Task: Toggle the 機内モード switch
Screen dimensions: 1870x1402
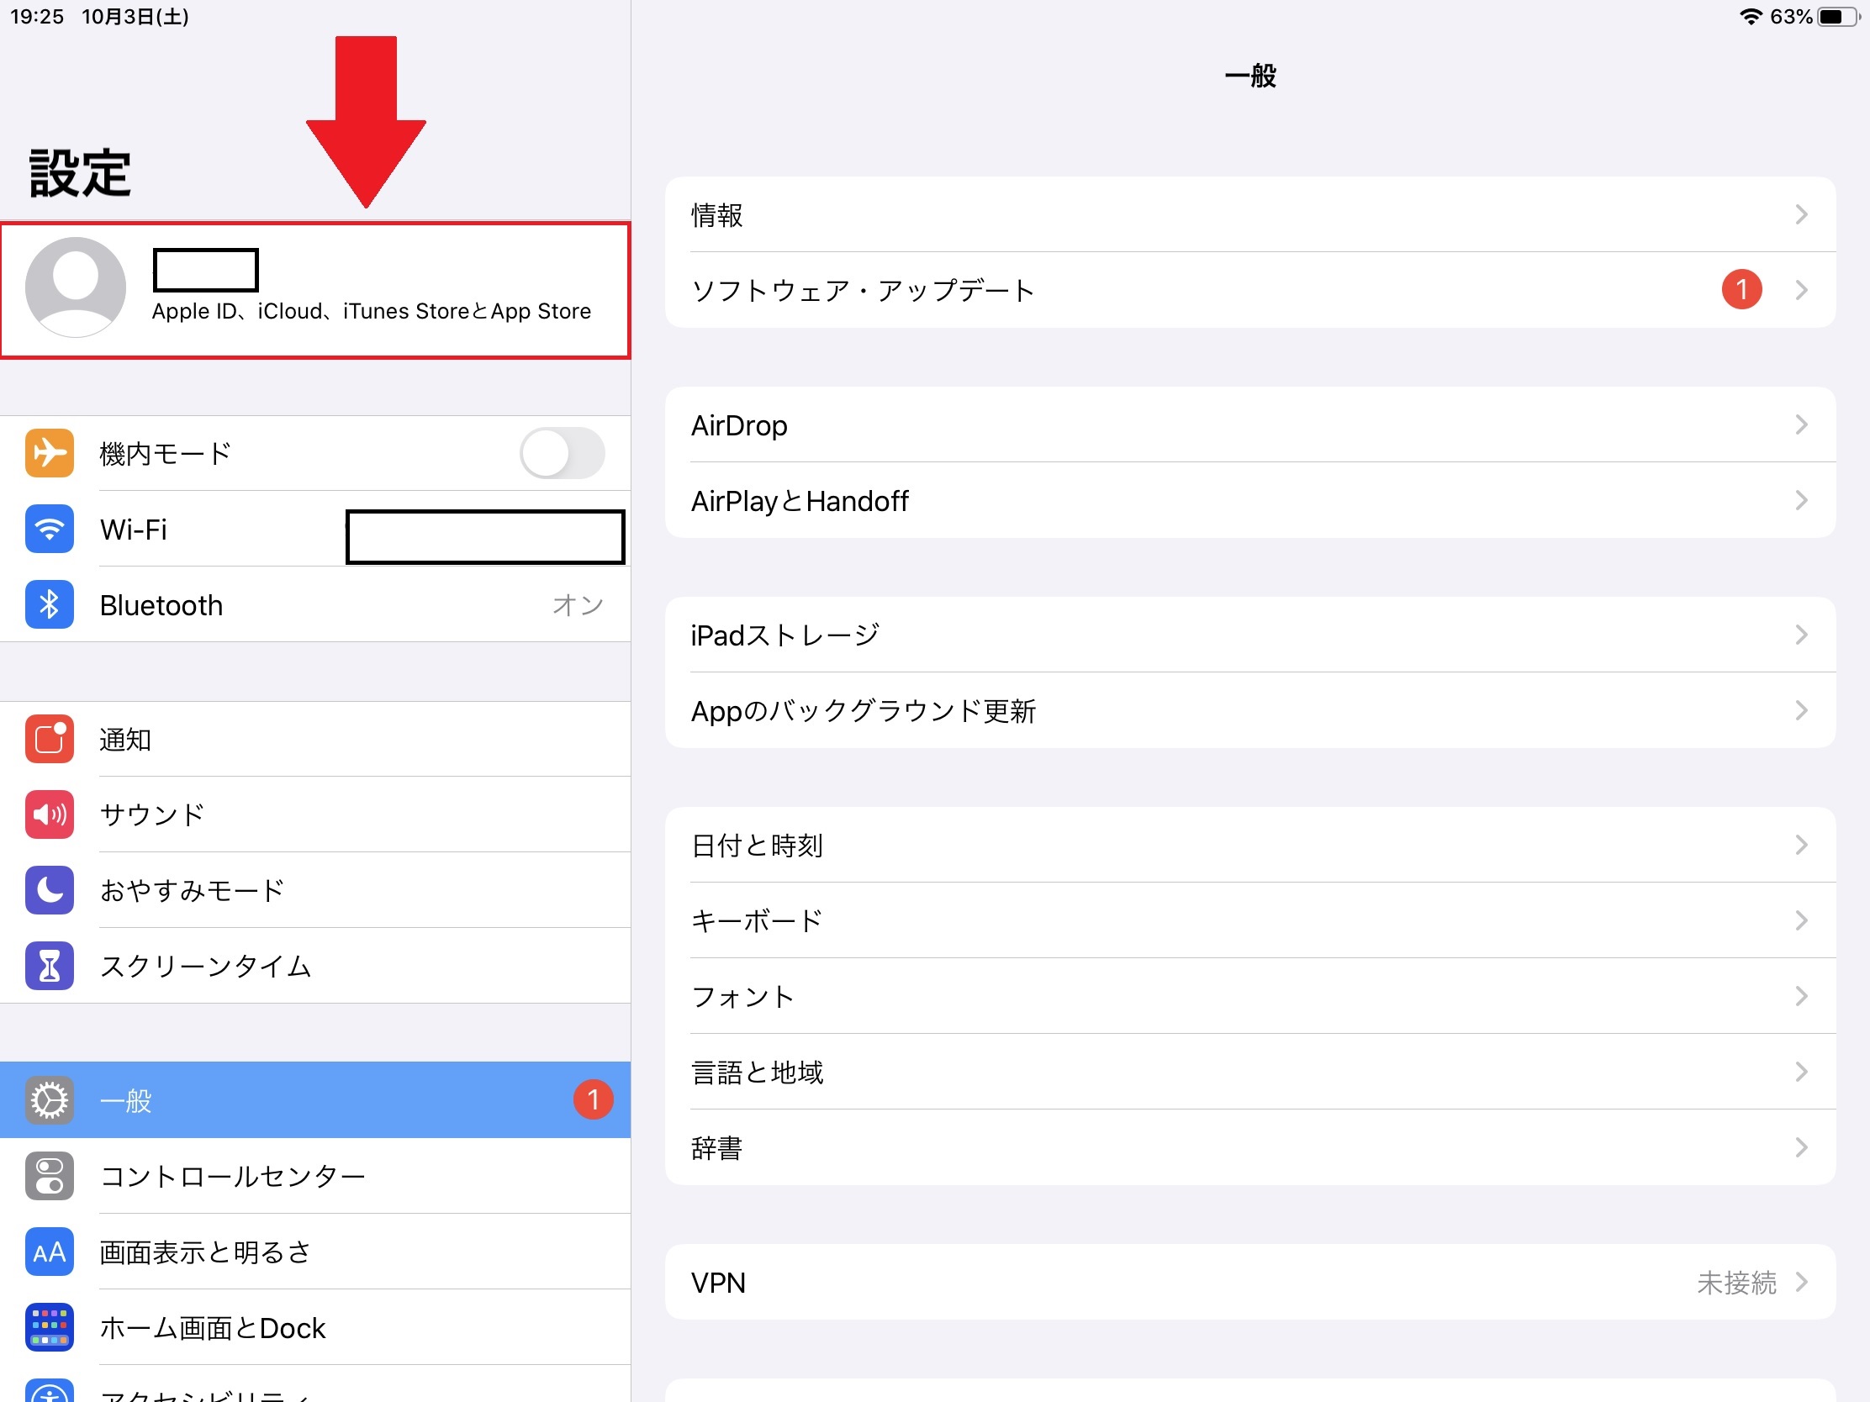Action: 563,453
